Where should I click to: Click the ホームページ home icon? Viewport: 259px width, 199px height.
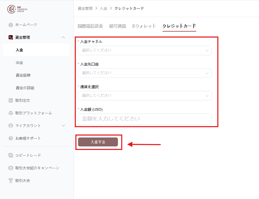[x=11, y=25]
